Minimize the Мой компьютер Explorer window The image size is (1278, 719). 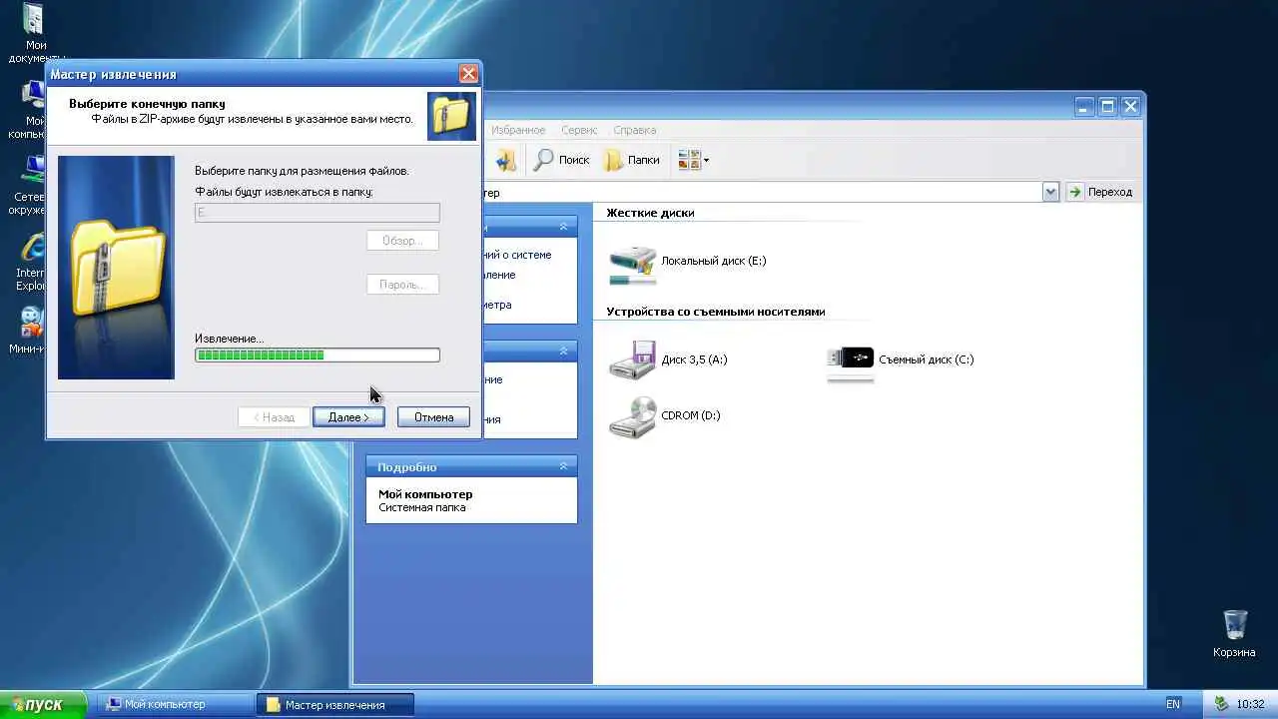1084,107
